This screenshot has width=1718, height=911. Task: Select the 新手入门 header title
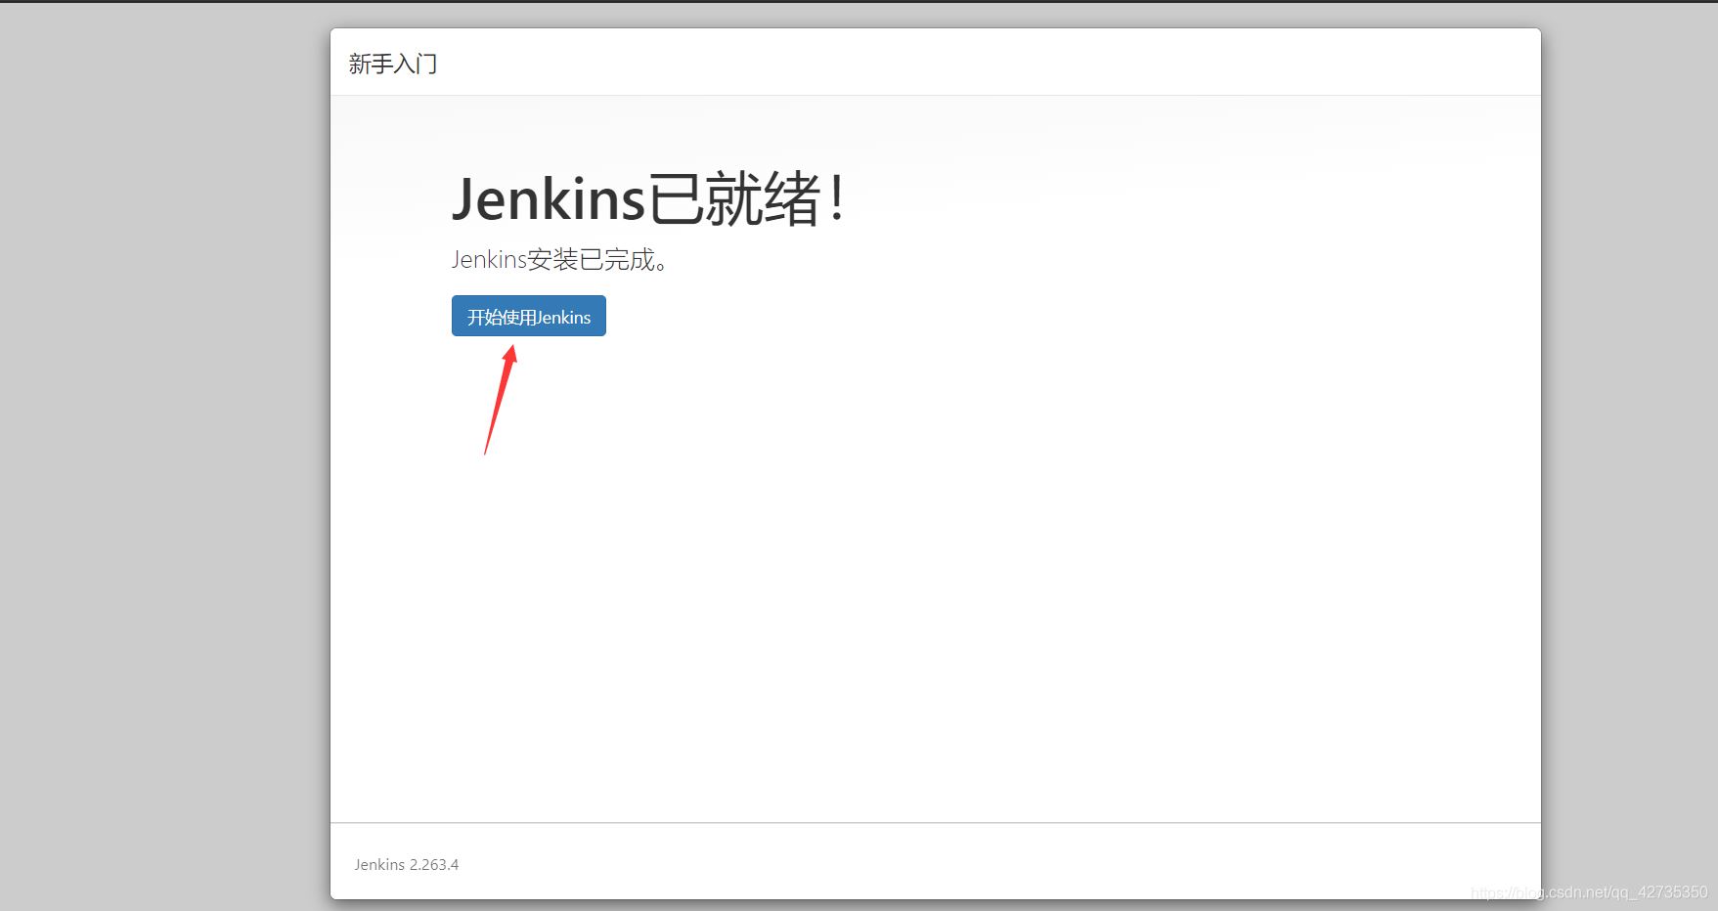coord(393,64)
